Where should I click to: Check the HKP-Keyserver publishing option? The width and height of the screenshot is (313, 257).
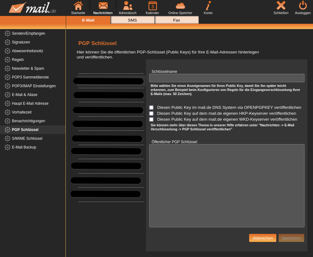[151, 113]
